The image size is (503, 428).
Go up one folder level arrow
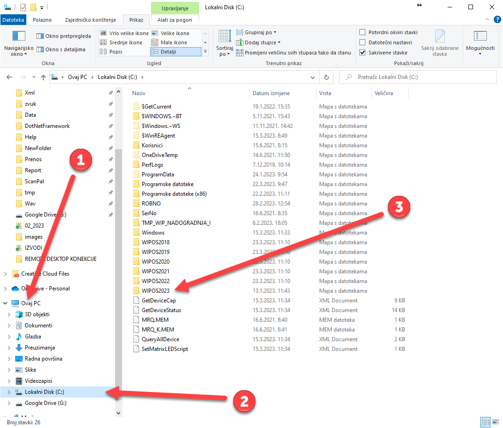pyautogui.click(x=43, y=78)
